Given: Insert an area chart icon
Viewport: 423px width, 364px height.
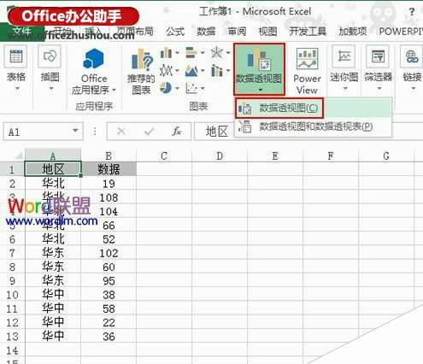Looking at the screenshot, I should pos(191,70).
